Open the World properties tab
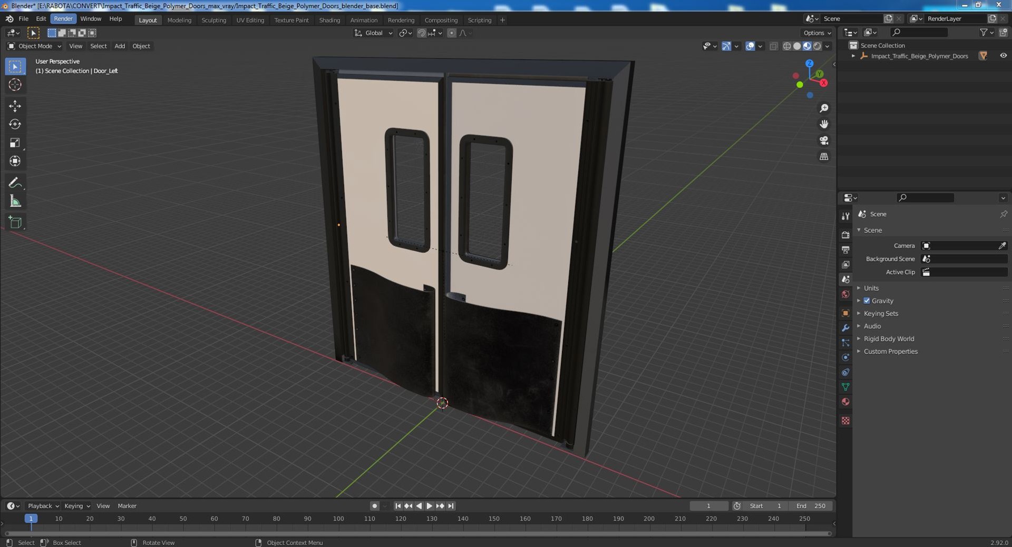Image resolution: width=1012 pixels, height=547 pixels. tap(845, 294)
